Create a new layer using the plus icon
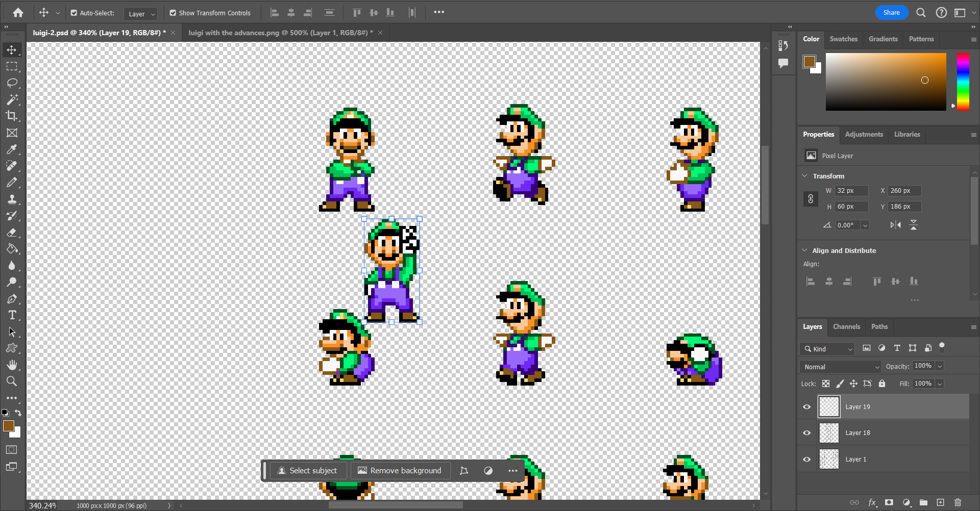The width and height of the screenshot is (980, 511). tap(942, 502)
